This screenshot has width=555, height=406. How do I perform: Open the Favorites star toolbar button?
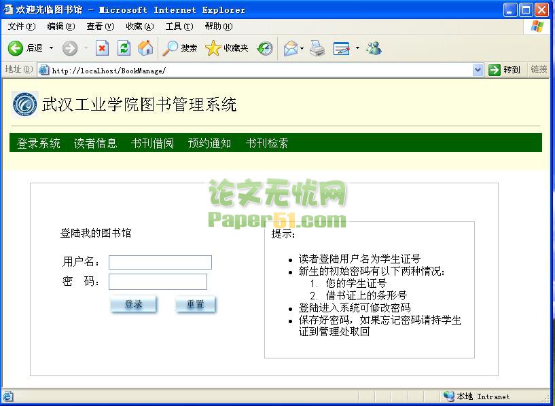pyautogui.click(x=226, y=48)
